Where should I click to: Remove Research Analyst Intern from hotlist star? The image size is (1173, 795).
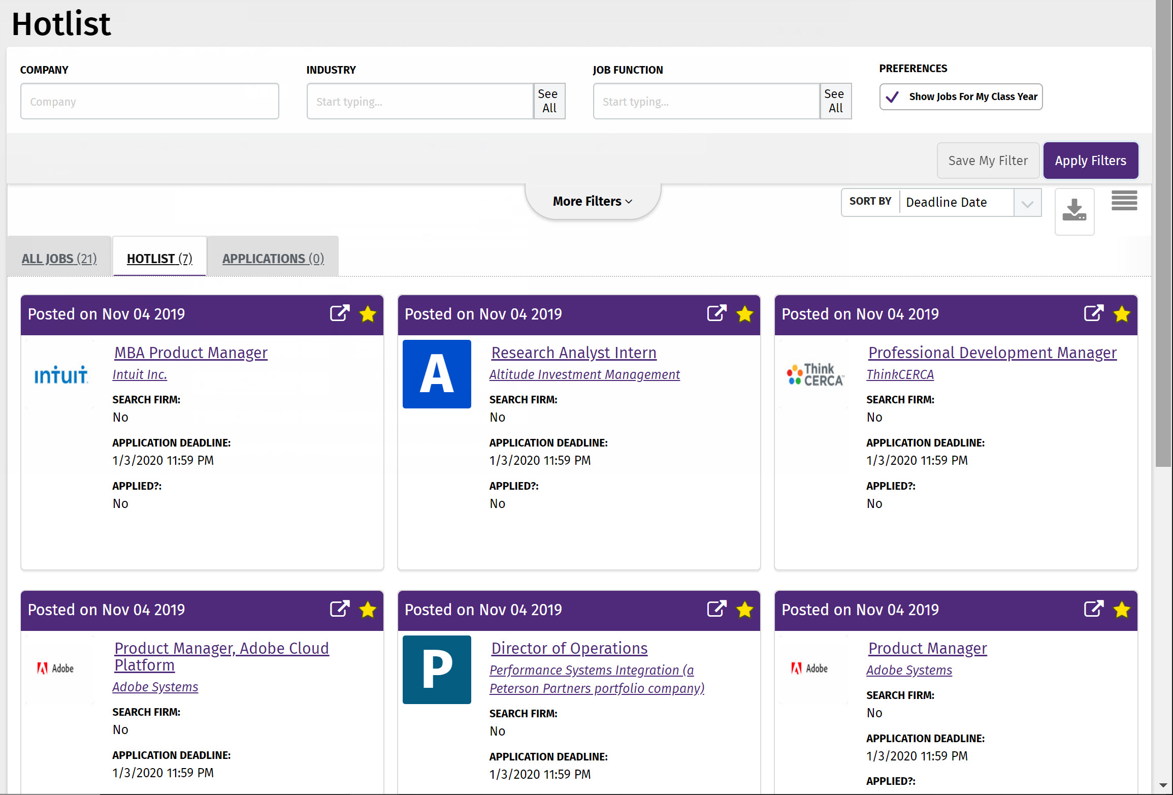point(744,314)
